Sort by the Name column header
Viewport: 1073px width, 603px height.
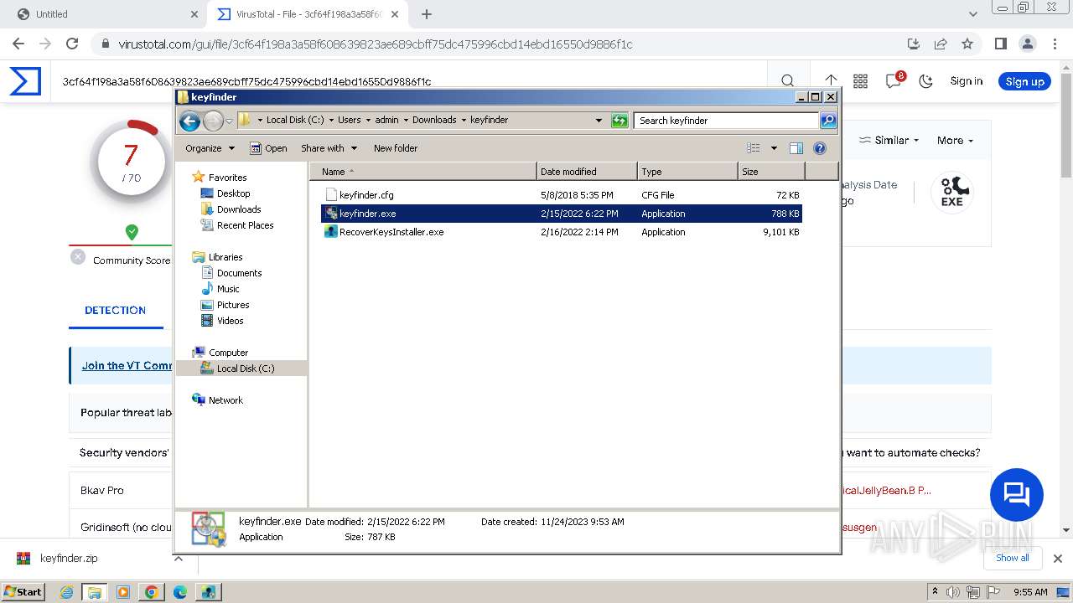tap(423, 172)
